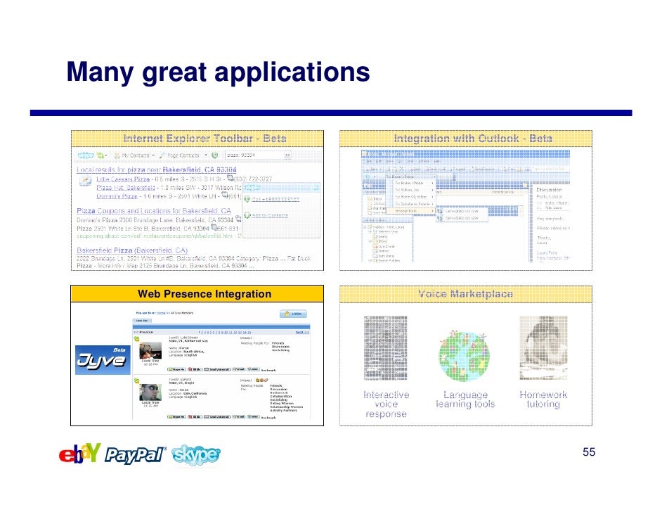The height and width of the screenshot is (512, 662).
Task: Click Send Voicemail button for the second member
Action: [217, 417]
